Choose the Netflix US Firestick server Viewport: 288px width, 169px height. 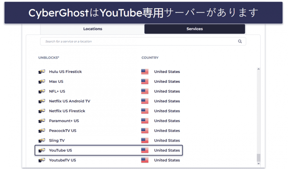pyautogui.click(x=67, y=111)
